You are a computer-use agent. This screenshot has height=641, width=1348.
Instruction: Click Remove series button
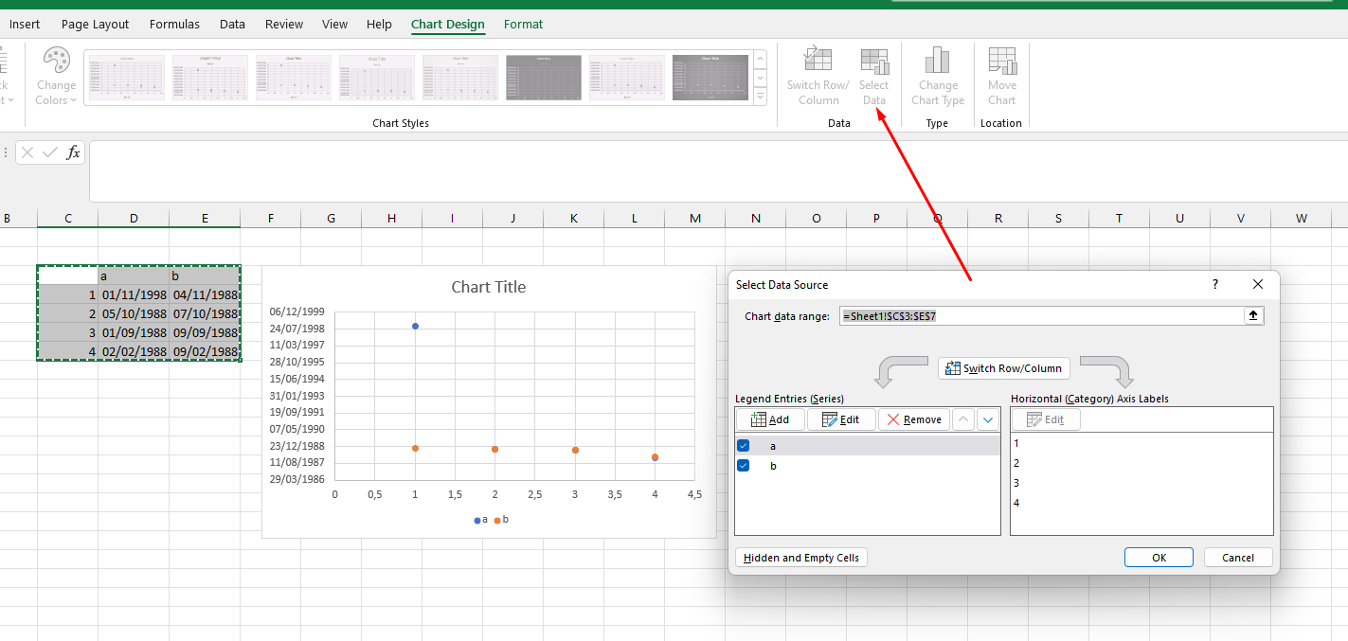[x=914, y=419]
